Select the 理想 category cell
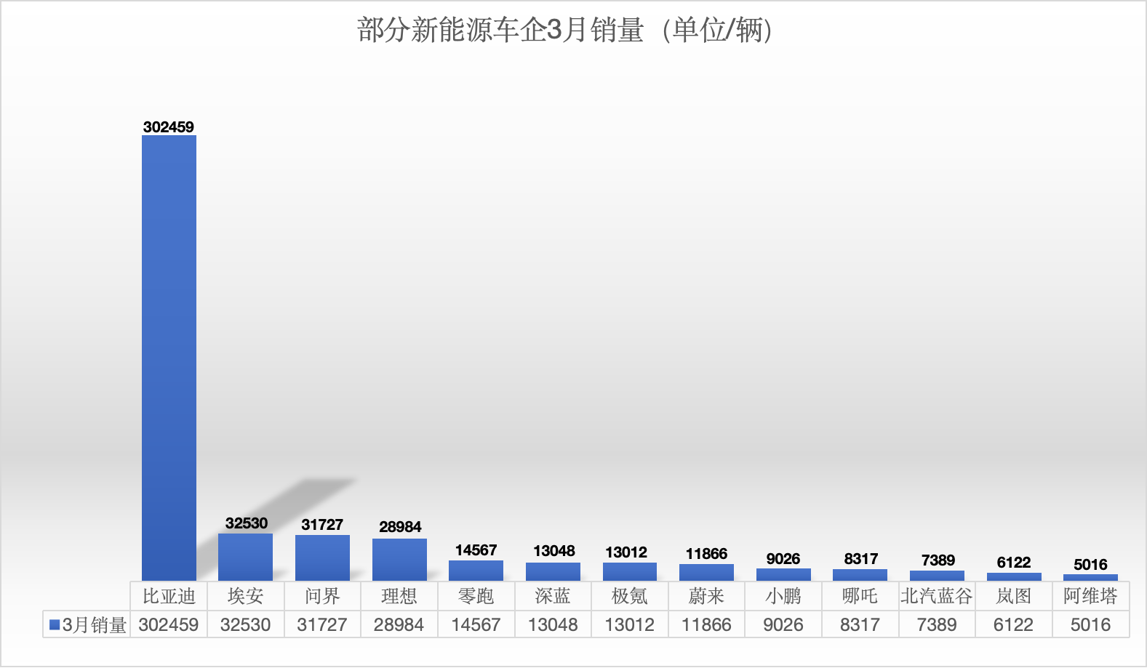Viewport: 1147px width, 668px height. point(399,596)
